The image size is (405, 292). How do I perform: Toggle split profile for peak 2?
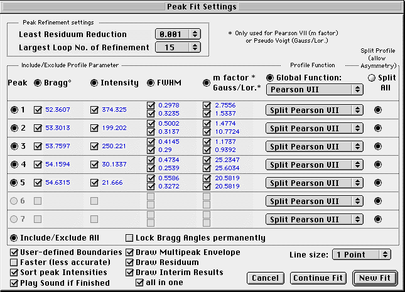(x=377, y=128)
